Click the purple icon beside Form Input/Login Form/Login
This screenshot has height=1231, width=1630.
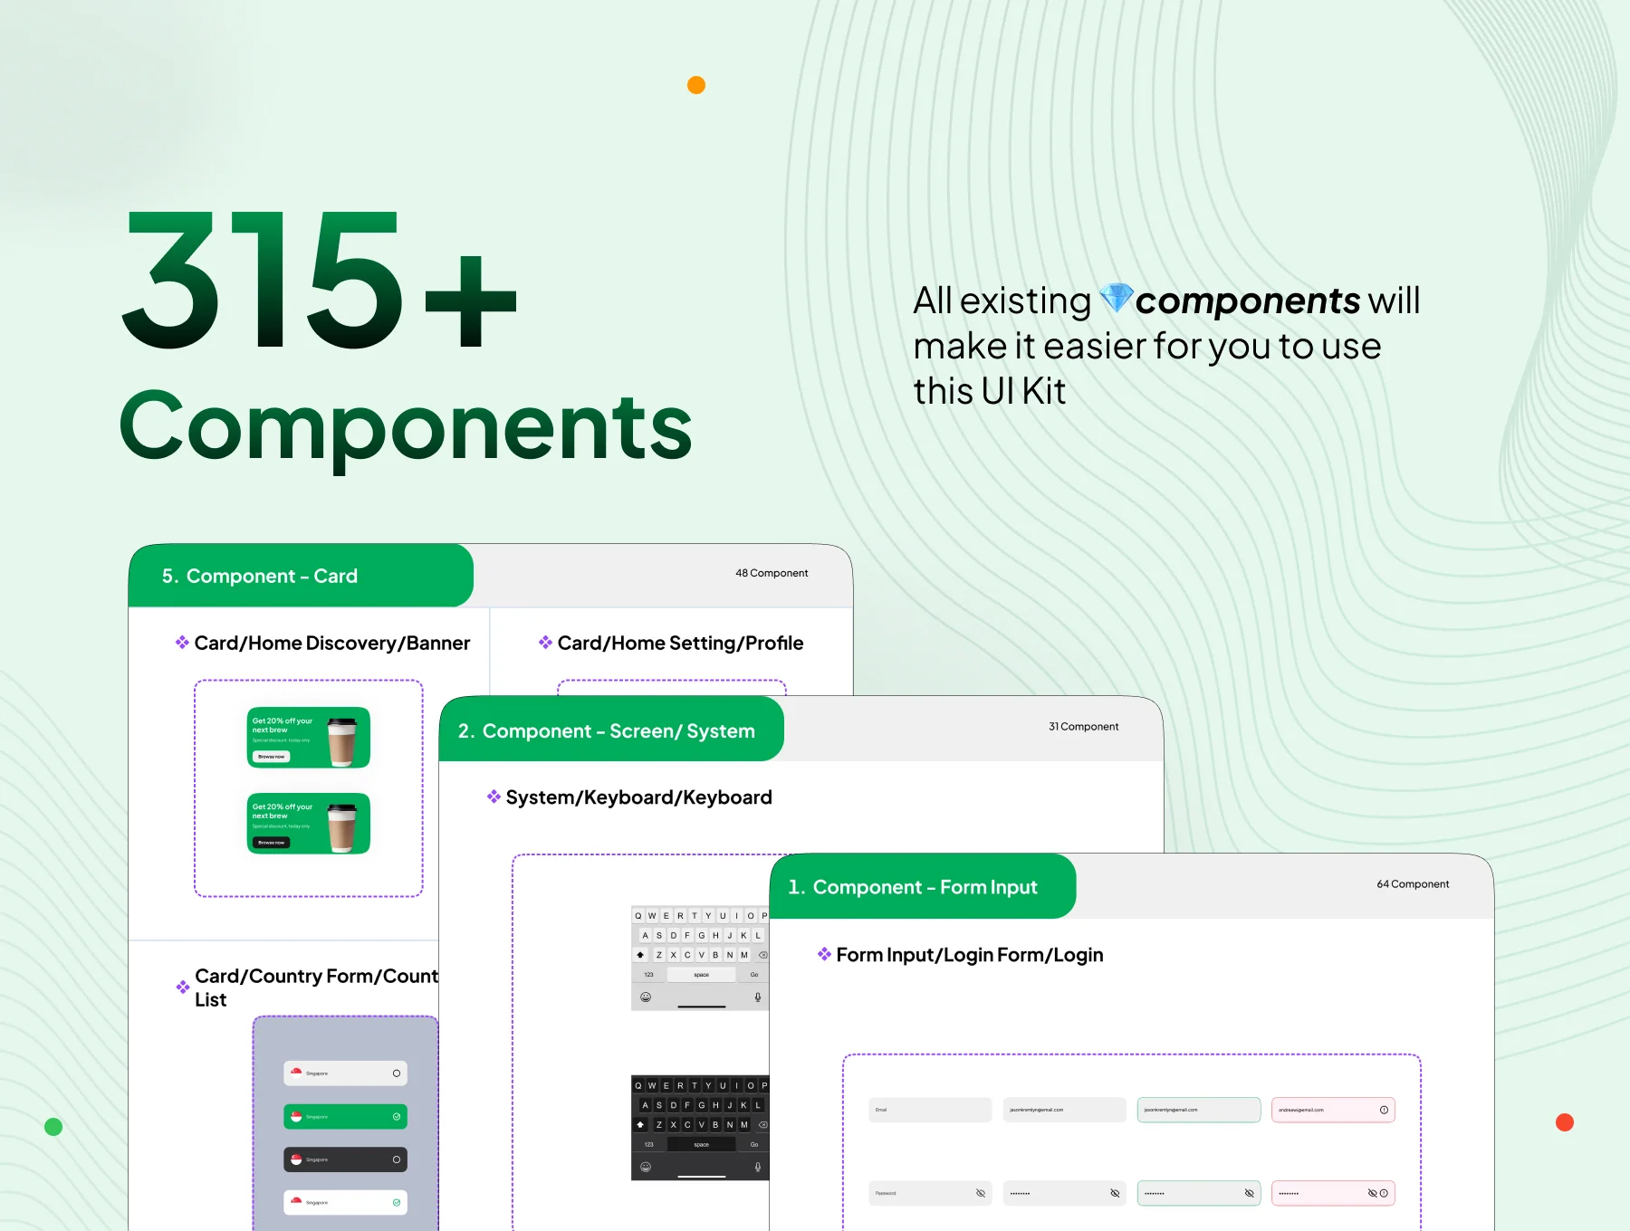[824, 954]
